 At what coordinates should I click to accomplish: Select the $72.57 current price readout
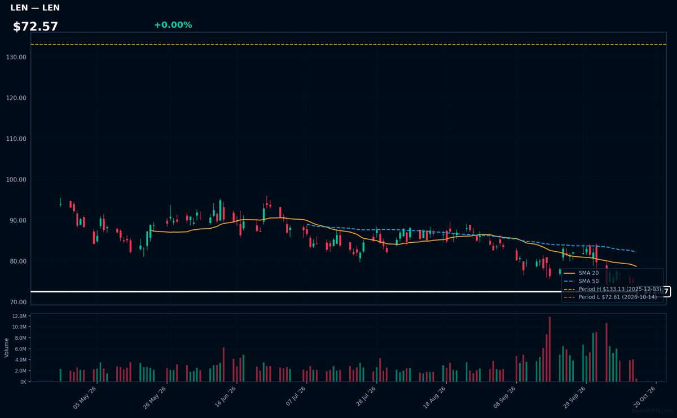[x=36, y=26]
